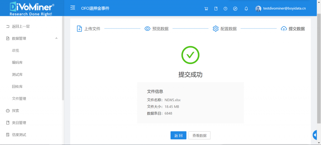Open the help question mark icon
The width and height of the screenshot is (321, 145).
pyautogui.click(x=225, y=8)
